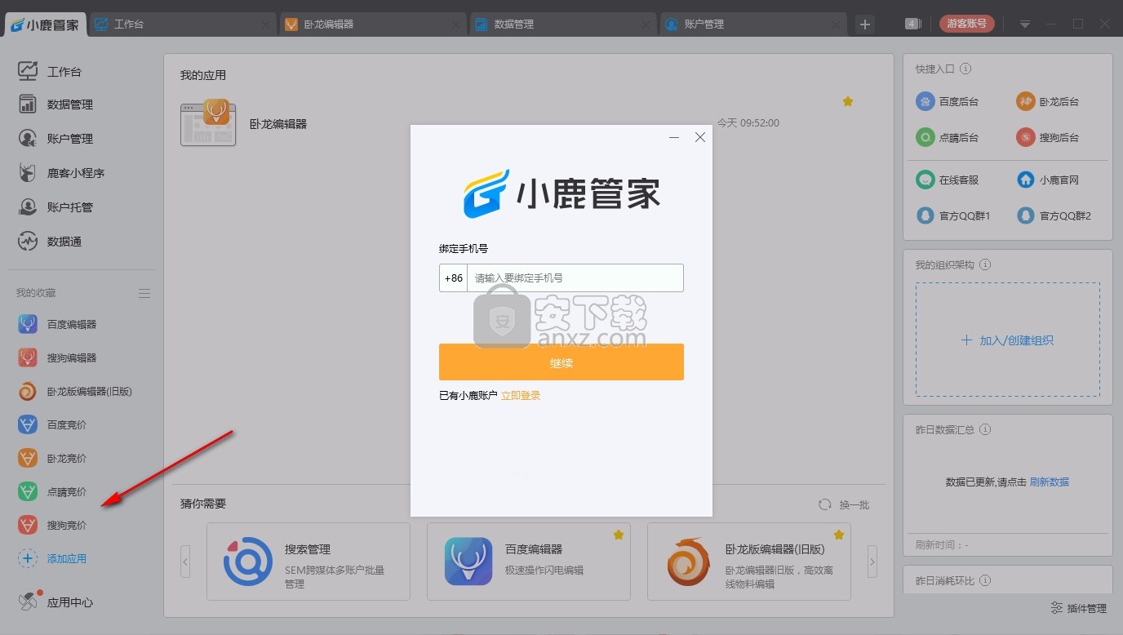Open title bar dropdown triangle menu

coord(1025,24)
